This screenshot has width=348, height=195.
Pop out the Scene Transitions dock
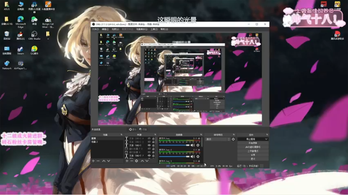click(234, 135)
